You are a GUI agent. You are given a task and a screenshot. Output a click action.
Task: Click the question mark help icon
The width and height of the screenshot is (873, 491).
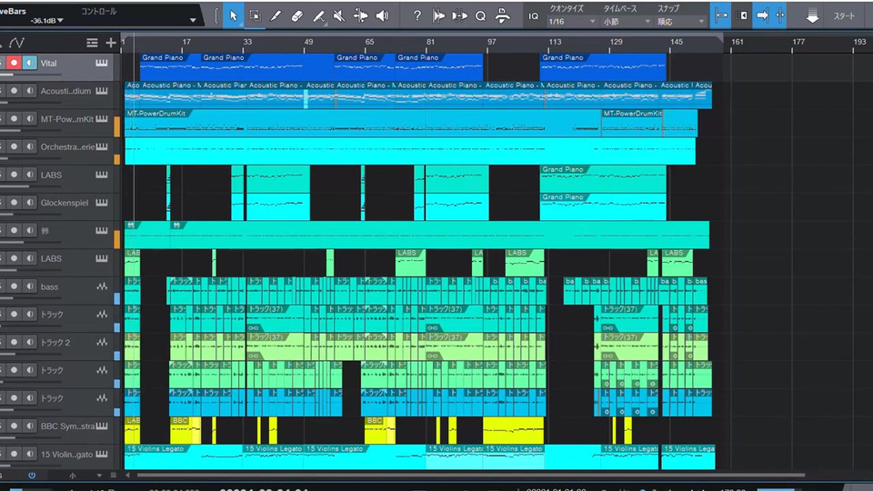[416, 15]
